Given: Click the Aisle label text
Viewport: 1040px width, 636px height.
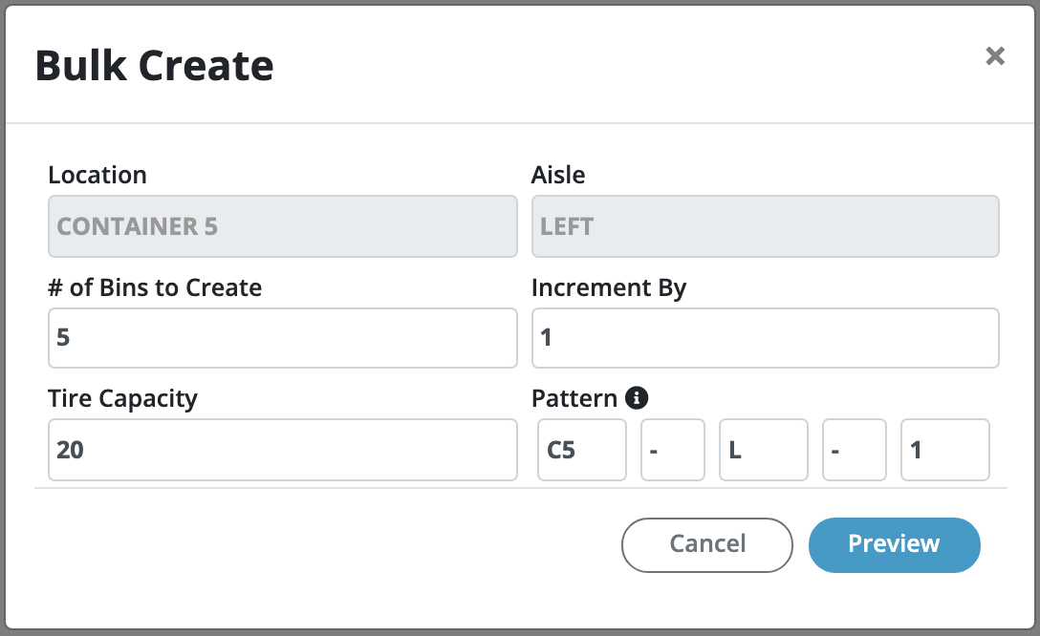Looking at the screenshot, I should 558,176.
